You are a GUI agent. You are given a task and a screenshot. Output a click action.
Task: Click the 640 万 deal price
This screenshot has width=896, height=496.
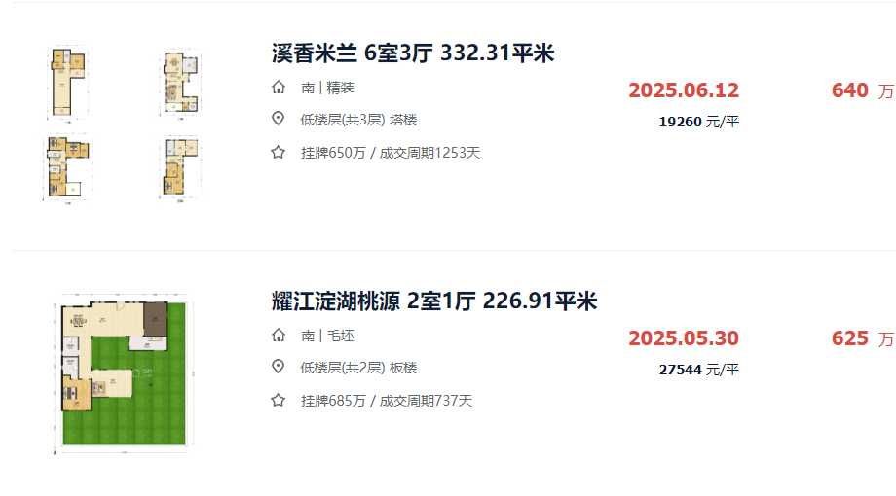[862, 90]
